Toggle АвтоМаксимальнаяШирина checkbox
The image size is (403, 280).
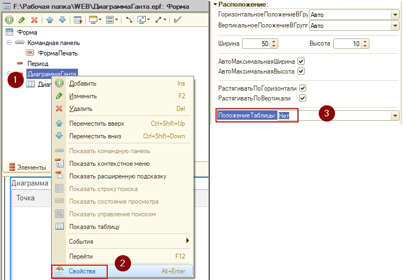click(301, 61)
